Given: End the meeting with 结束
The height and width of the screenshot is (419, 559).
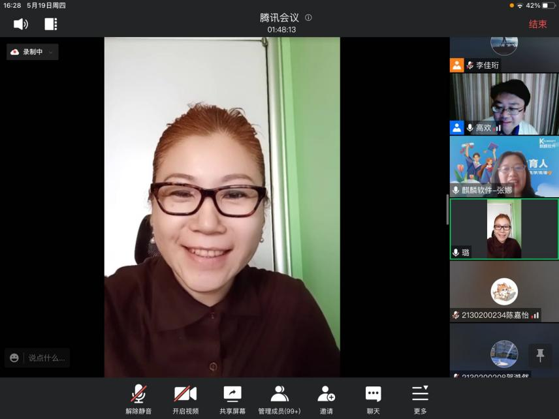Looking at the screenshot, I should [537, 24].
